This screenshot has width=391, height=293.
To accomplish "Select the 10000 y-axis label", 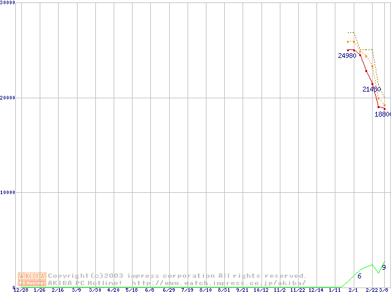I will (7, 192).
